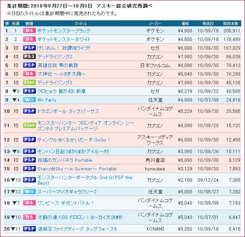Click DS badge beside ワンピース ギガントバトル
This screenshot has width=245, height=237.
29,203
